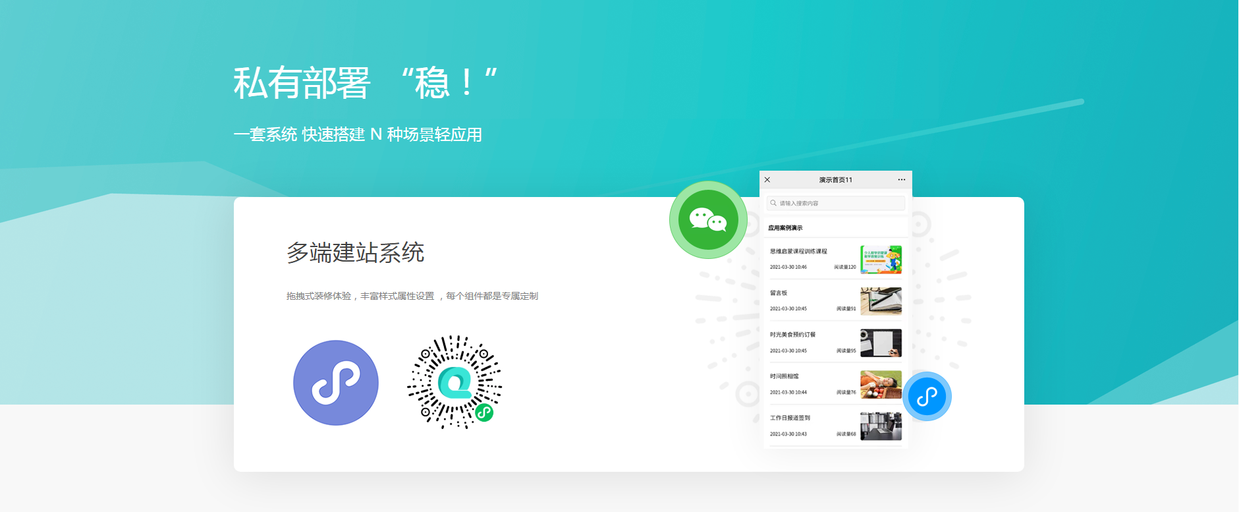
Task: Click the 时光美食预约订餐 thumbnail image
Action: (881, 343)
